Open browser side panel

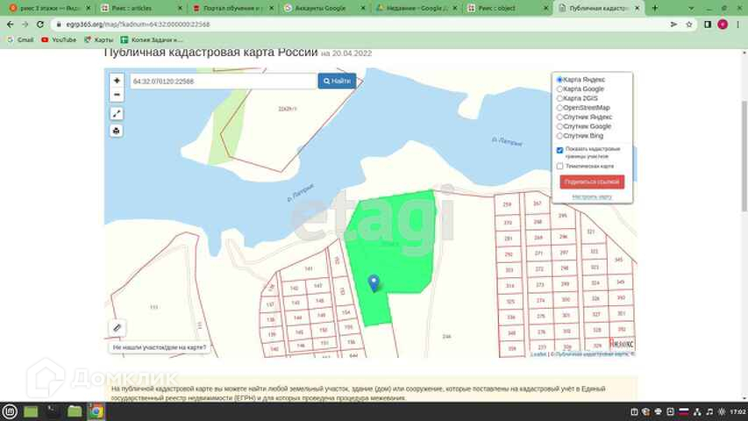708,25
